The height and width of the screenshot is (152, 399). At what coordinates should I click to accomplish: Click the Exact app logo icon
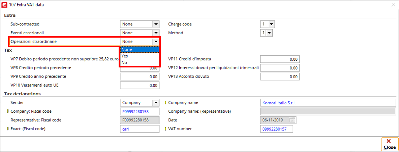tap(4, 4)
